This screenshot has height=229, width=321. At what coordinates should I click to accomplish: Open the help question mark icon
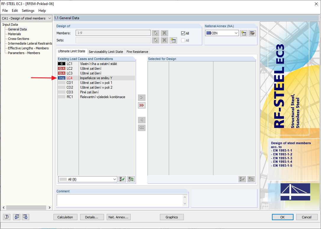coord(7,217)
